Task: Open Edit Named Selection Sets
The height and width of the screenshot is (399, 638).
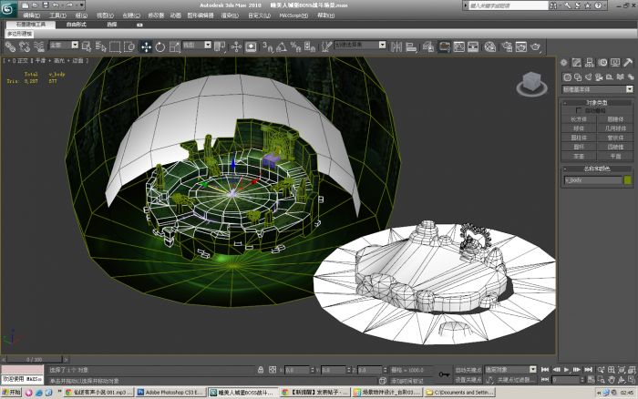Action: 326,46
